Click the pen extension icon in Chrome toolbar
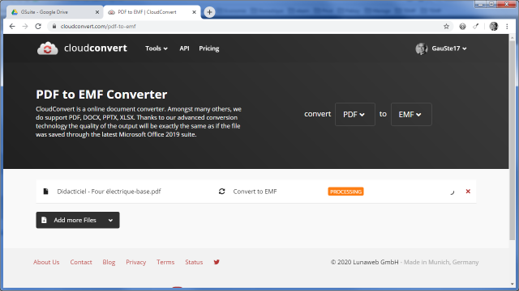The width and height of the screenshot is (519, 291). click(x=476, y=27)
